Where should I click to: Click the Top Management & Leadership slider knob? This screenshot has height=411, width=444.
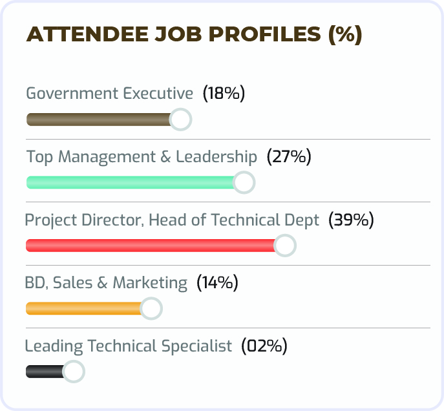(x=244, y=183)
